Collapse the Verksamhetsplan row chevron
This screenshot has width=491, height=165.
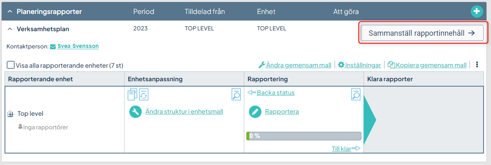10,29
